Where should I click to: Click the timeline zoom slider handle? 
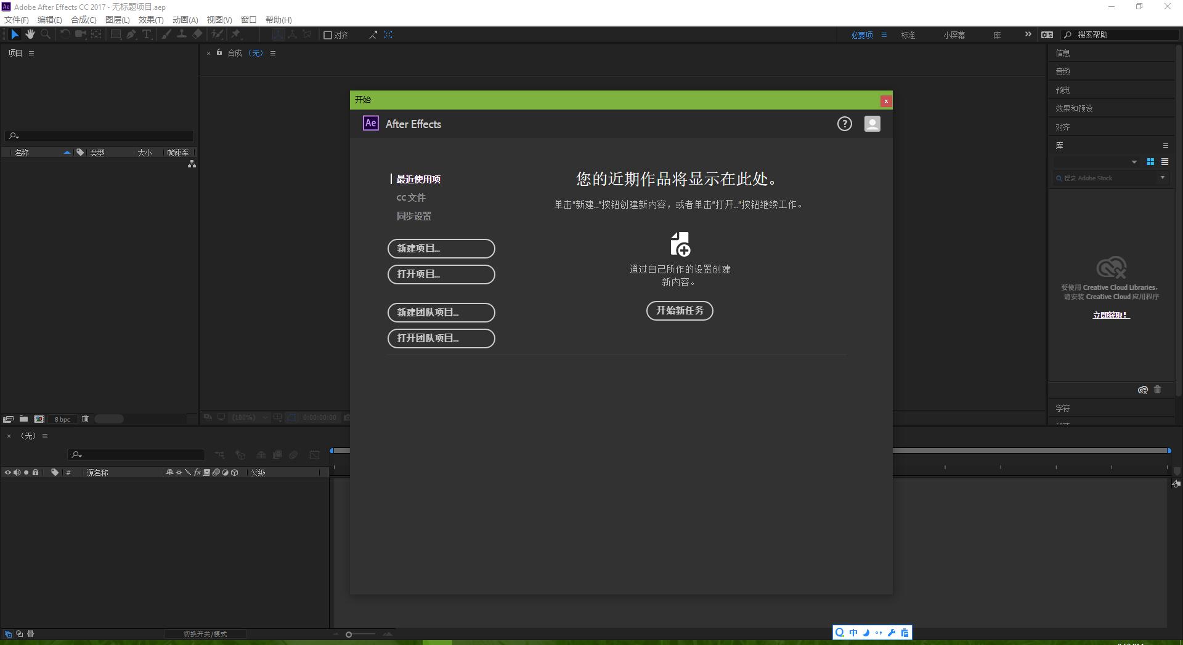tap(349, 635)
